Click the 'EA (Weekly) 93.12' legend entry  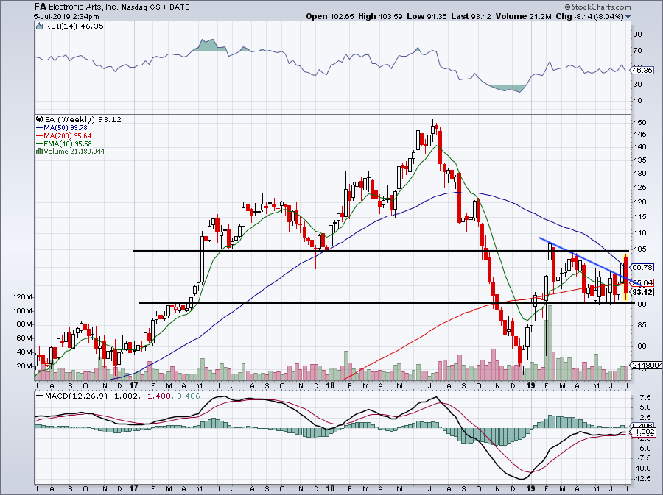83,119
